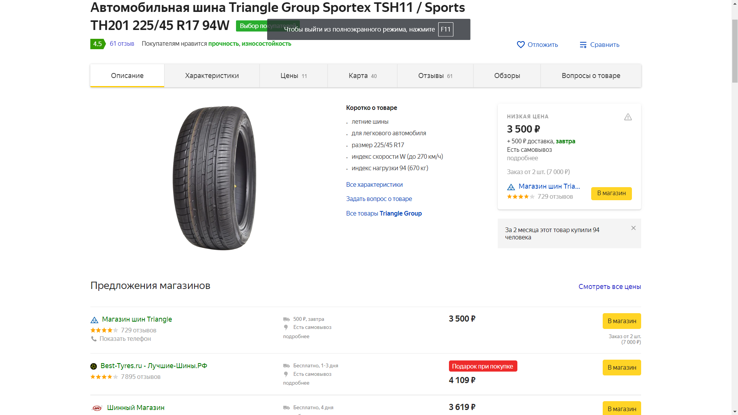Click the phone icon under the Triangle shop
The height and width of the screenshot is (415, 738).
(94, 339)
